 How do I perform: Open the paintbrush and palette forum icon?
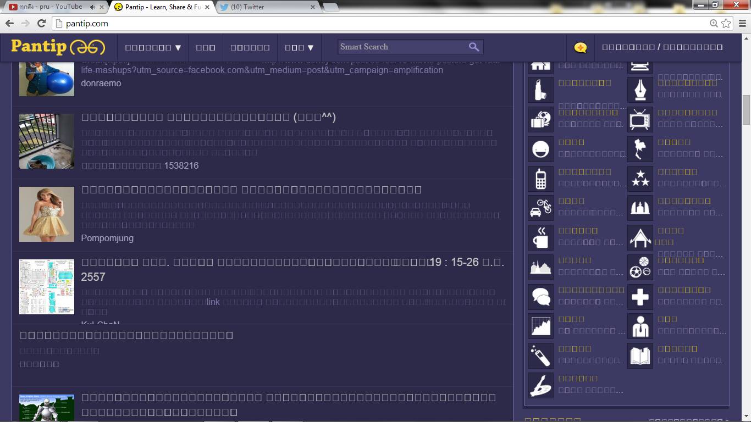click(540, 385)
